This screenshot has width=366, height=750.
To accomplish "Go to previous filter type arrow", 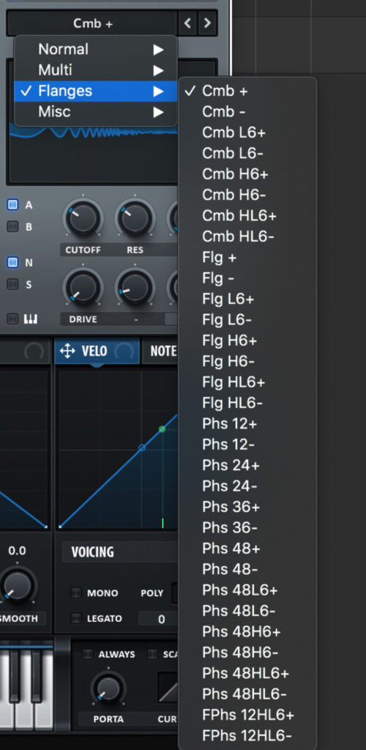I will pyautogui.click(x=188, y=23).
